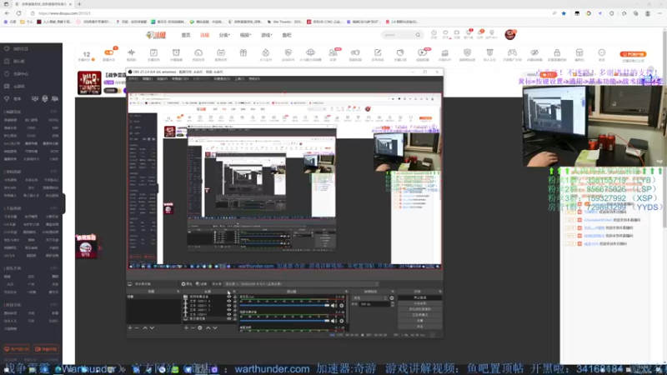Image resolution: width=667 pixels, height=375 pixels.
Task: Open transition properties gear in OBS
Action: pos(392,298)
